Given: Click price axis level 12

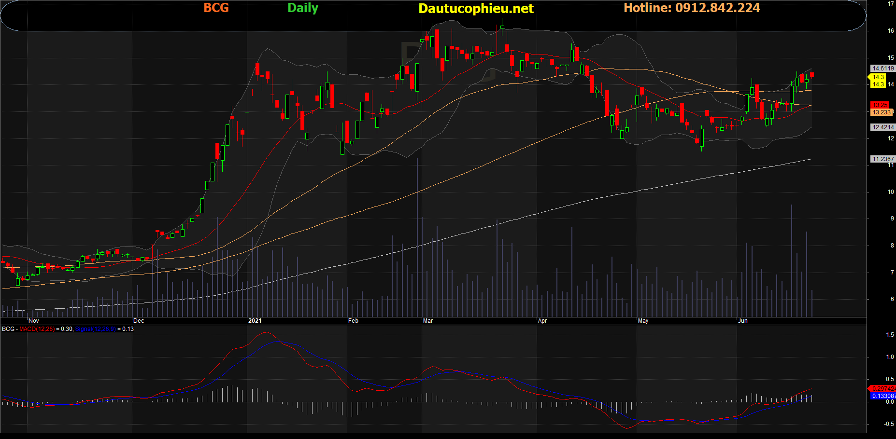Looking at the screenshot, I should [891, 138].
